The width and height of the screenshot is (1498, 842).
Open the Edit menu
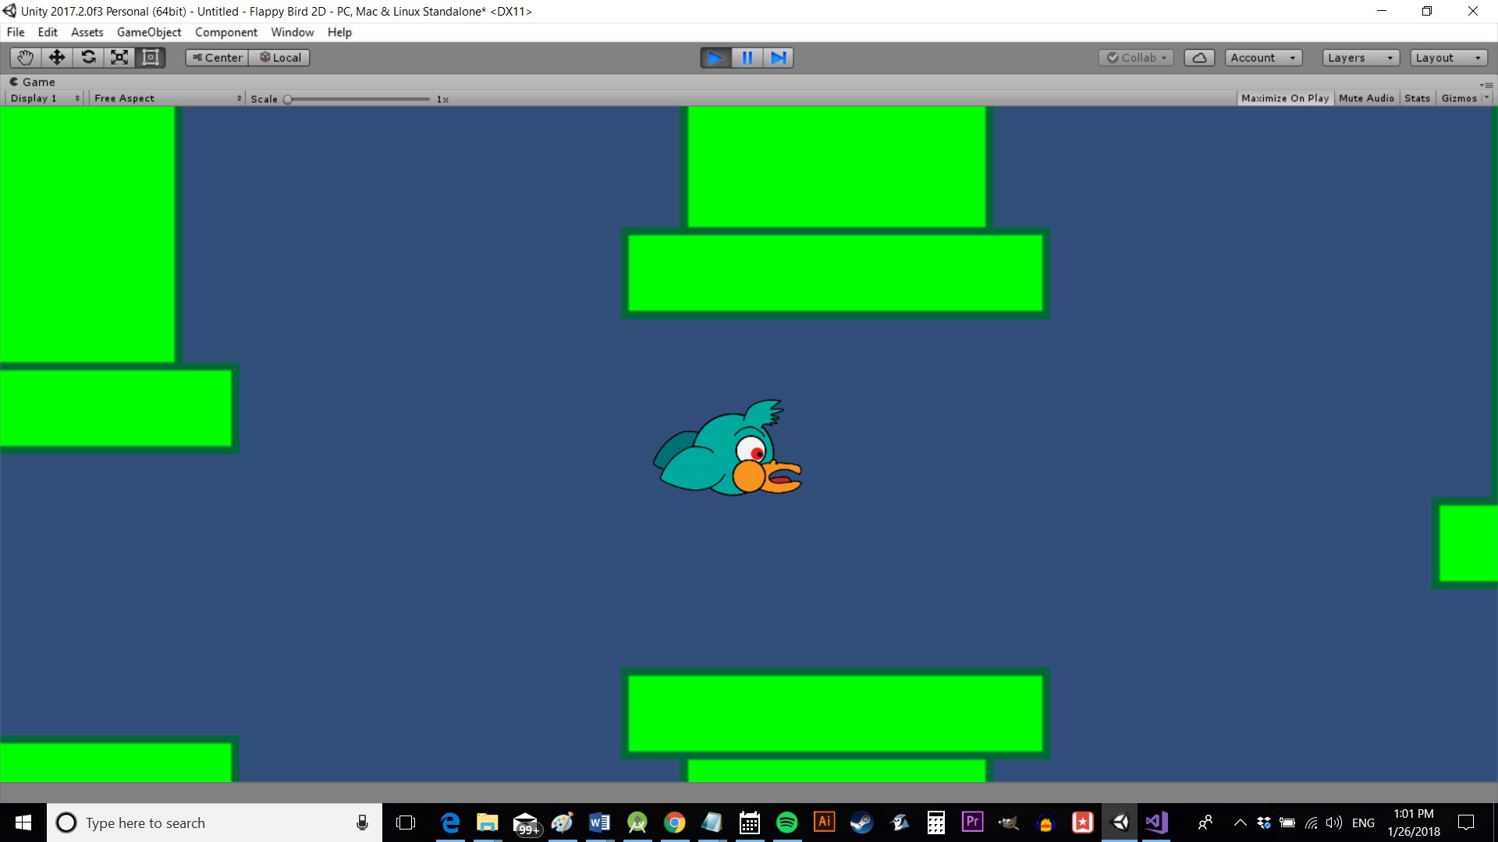(x=48, y=32)
